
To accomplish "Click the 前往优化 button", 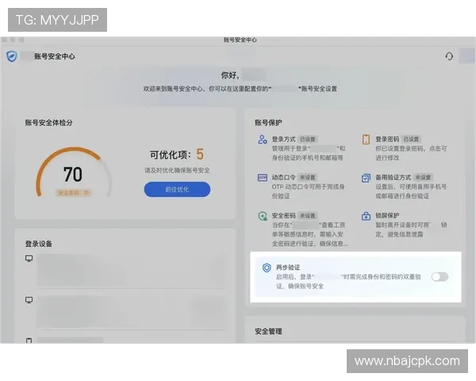I will point(177,189).
